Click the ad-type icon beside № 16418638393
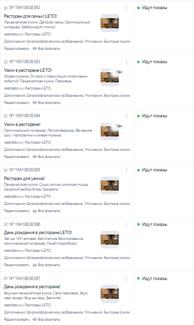The image size is (194, 325). click(x=6, y=62)
